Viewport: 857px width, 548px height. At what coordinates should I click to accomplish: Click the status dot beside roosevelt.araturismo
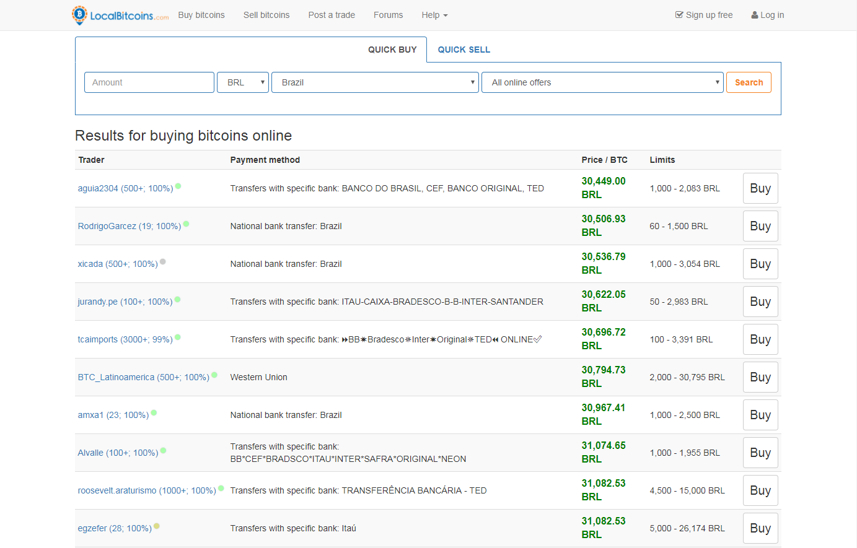pyautogui.click(x=221, y=488)
